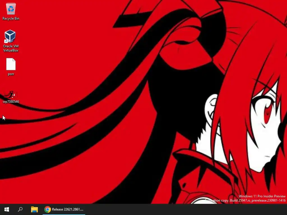This screenshot has width=287, height=215.
Task: Open taskbar Search
Action: 20,209
